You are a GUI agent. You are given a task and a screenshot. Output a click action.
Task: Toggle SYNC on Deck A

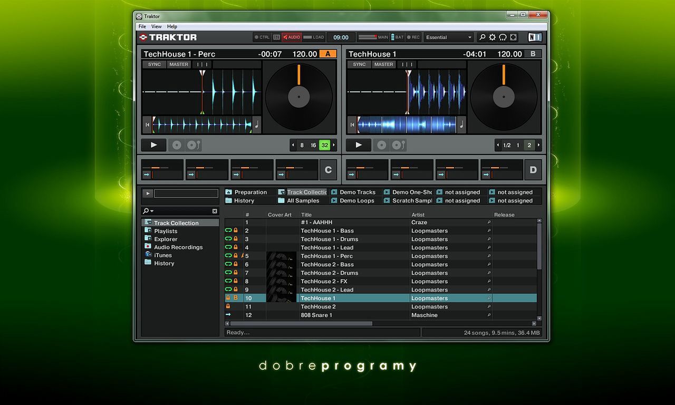(155, 64)
